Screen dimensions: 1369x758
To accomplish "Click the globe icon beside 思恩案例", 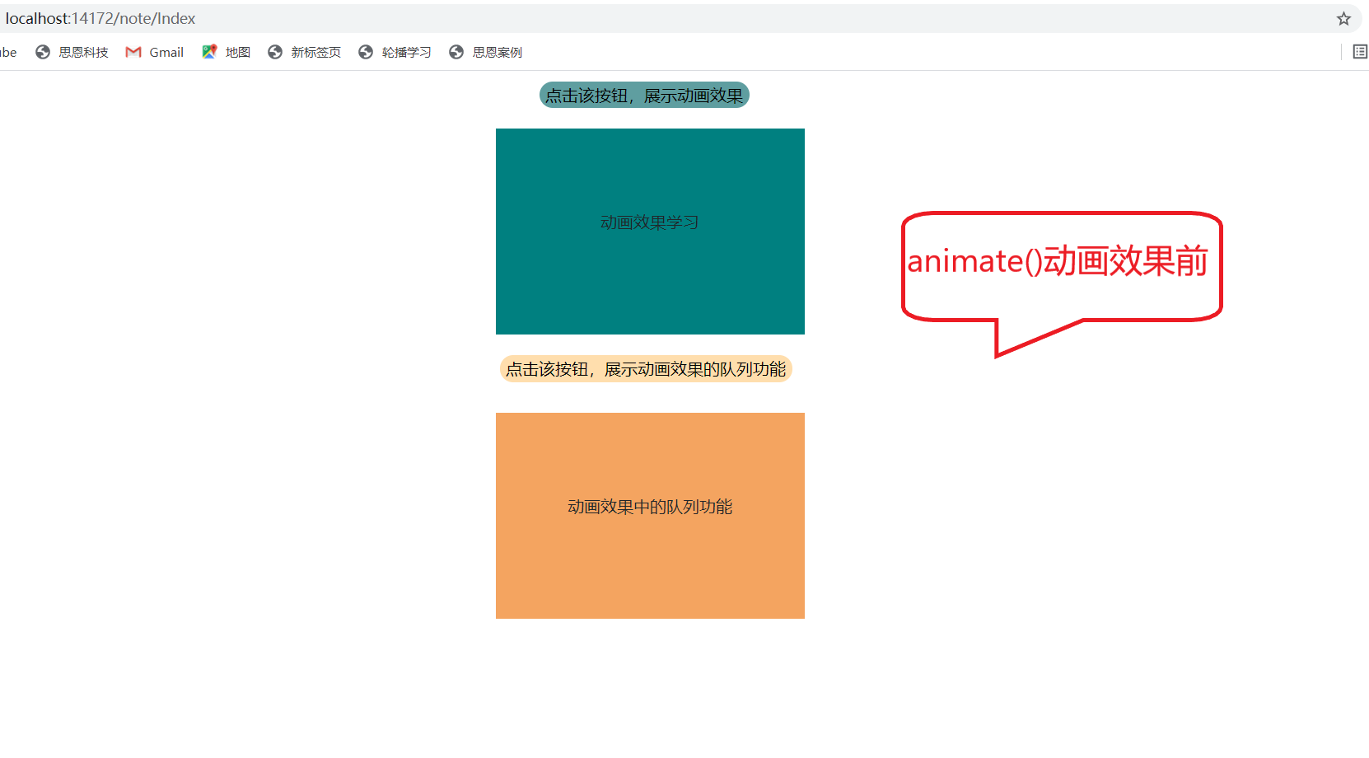I will [456, 52].
